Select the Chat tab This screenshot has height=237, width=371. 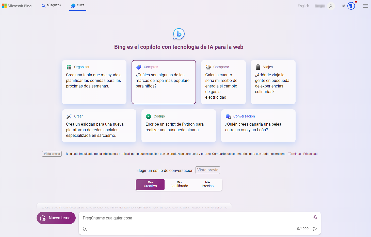[78, 6]
